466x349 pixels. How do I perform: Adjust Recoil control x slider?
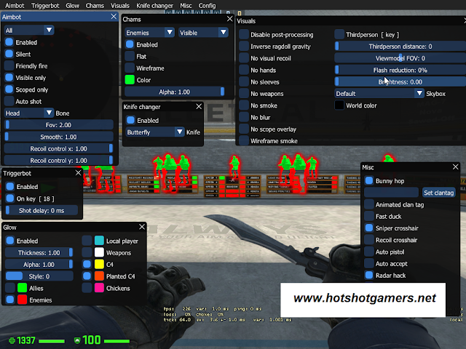[58, 148]
